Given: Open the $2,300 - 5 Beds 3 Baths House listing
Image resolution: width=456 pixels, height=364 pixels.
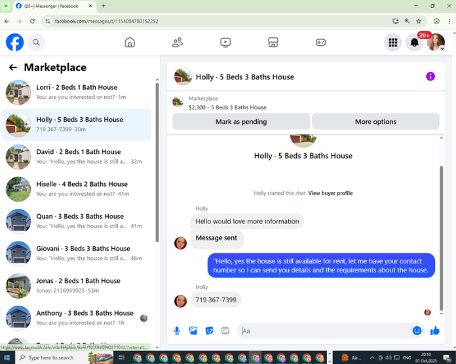Looking at the screenshot, I should (x=227, y=107).
